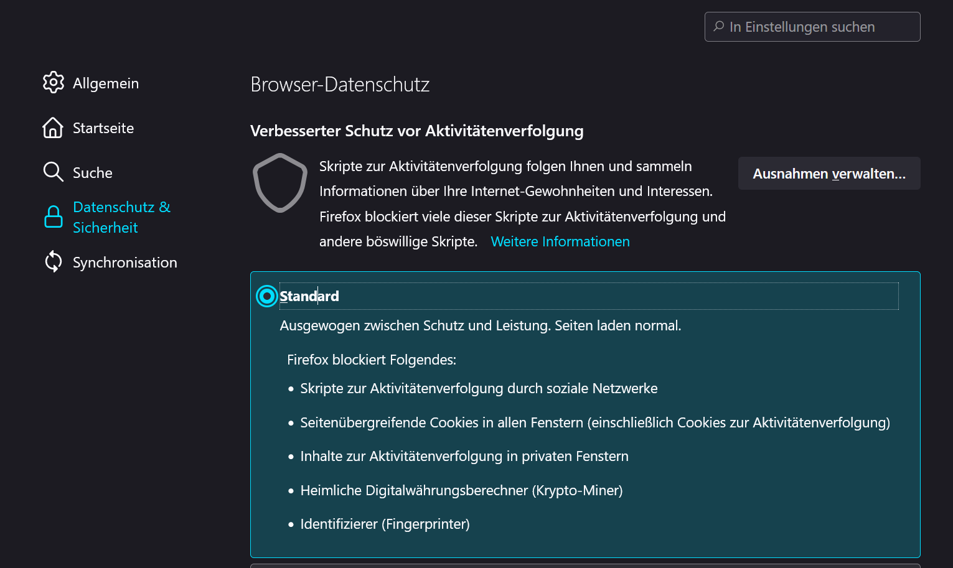Switch to the Synchronisation category
This screenshot has width=953, height=568.
point(125,263)
